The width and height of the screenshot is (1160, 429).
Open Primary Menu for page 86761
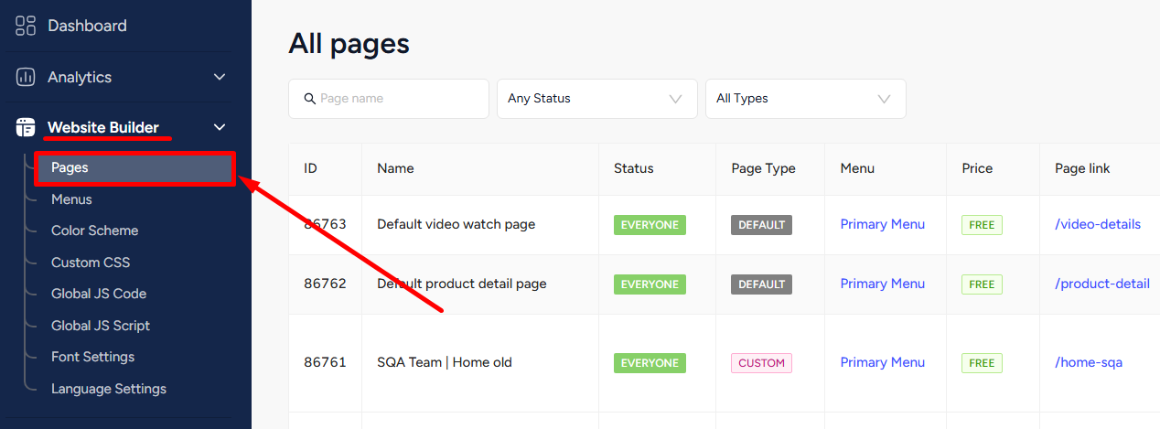click(883, 362)
